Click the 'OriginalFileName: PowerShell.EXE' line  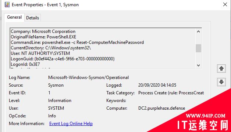tap(43, 37)
